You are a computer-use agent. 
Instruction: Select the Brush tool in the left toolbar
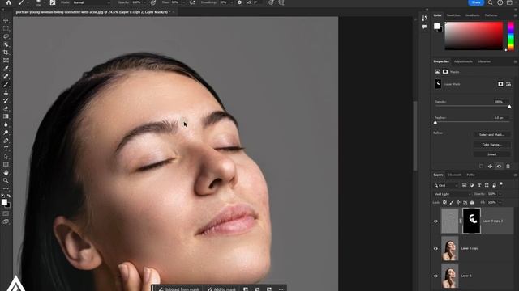click(6, 84)
